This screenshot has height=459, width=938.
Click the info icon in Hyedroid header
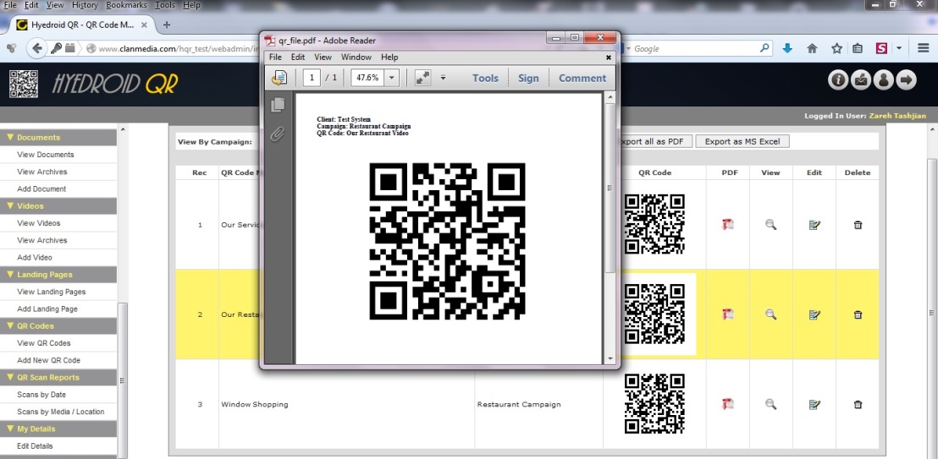838,80
